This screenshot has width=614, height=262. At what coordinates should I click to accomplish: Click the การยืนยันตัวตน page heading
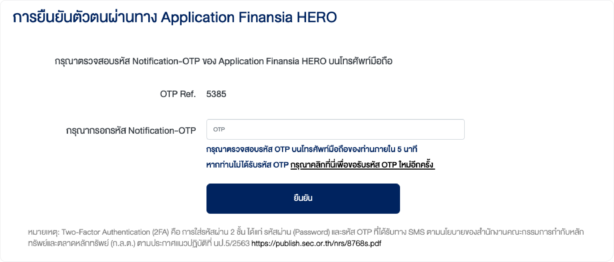point(85,18)
